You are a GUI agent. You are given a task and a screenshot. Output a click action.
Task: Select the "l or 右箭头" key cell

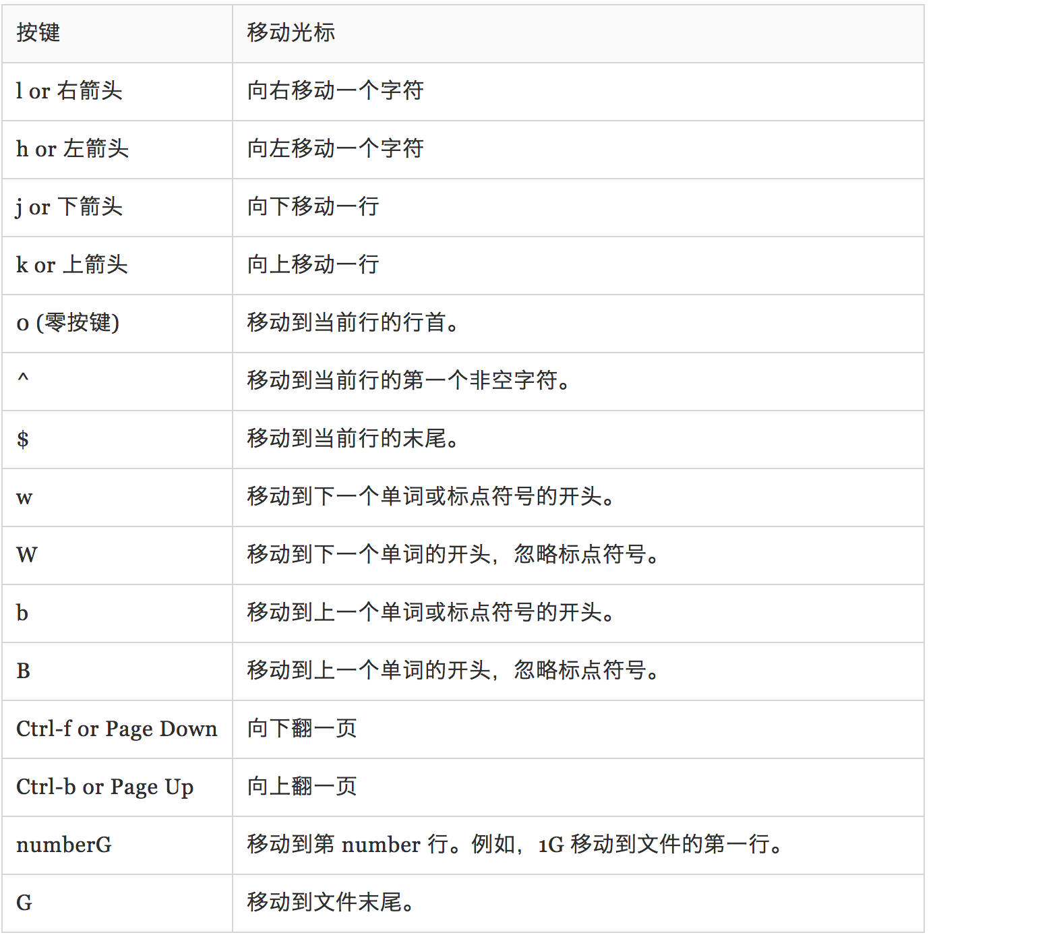69,90
